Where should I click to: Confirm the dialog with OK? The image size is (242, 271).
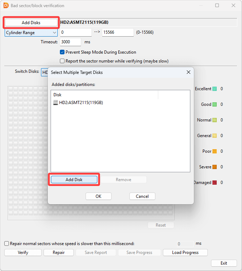[98, 196]
